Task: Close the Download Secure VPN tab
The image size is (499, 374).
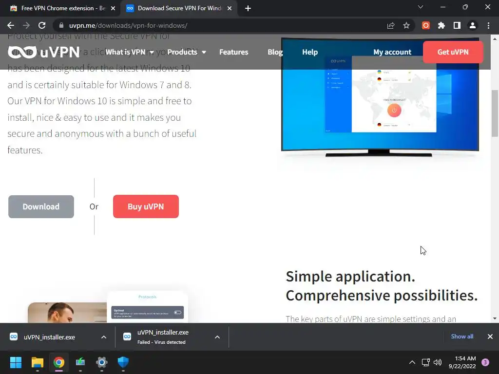Action: pos(230,8)
